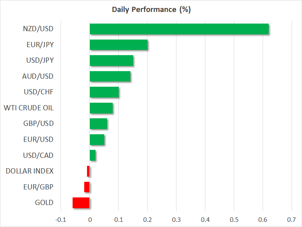The width and height of the screenshot is (302, 227).
Task: Select the 0.3 x-axis tick label
Action: point(176,219)
